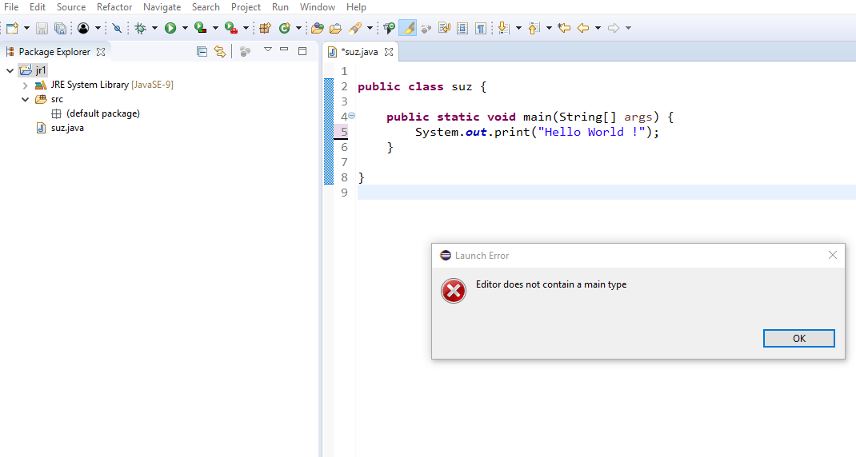Image resolution: width=856 pixels, height=457 pixels.
Task: Expand the JRE System Library node
Action: point(26,85)
